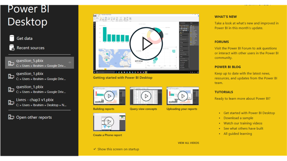Play the Uploading your reports video thumbnail
The height and width of the screenshot is (161, 287).
click(183, 96)
